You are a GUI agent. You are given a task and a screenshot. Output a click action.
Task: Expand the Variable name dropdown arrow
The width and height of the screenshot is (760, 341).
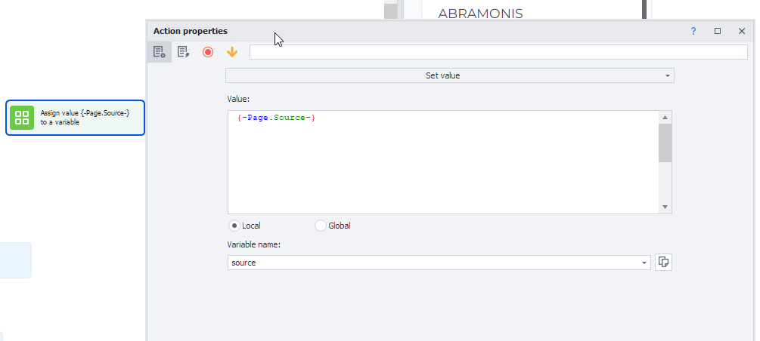coord(644,263)
